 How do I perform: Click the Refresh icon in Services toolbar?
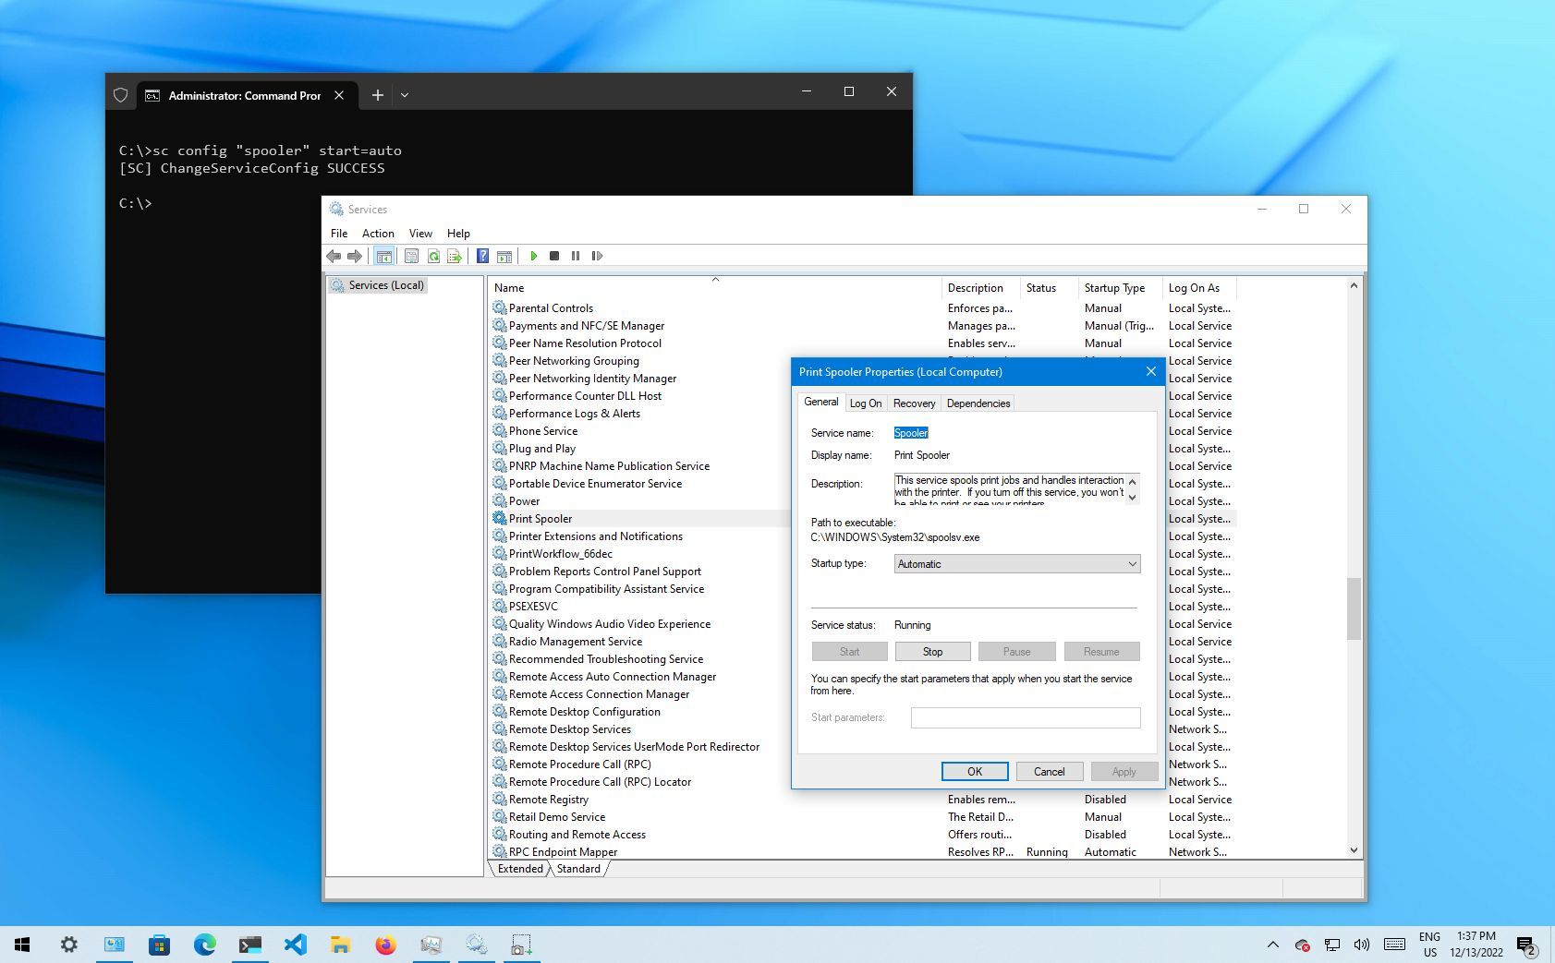(x=433, y=256)
